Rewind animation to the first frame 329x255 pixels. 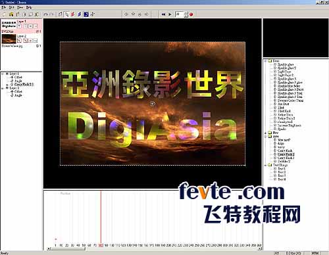pyautogui.click(x=163, y=14)
